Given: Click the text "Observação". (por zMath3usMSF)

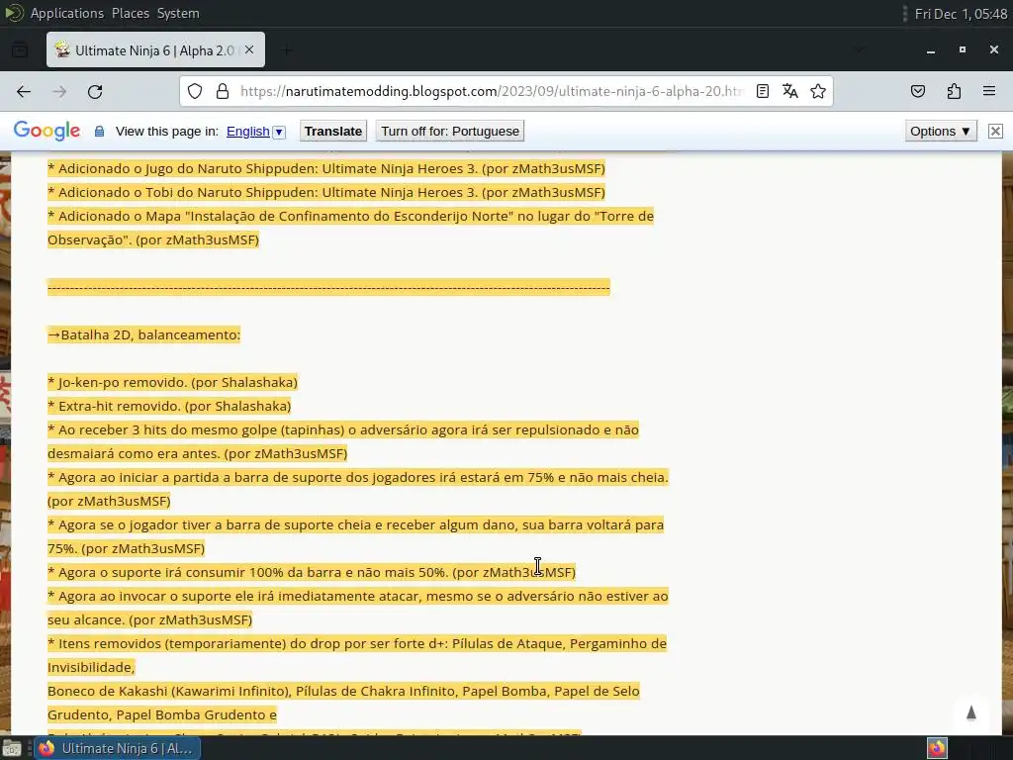Looking at the screenshot, I should click(153, 239).
